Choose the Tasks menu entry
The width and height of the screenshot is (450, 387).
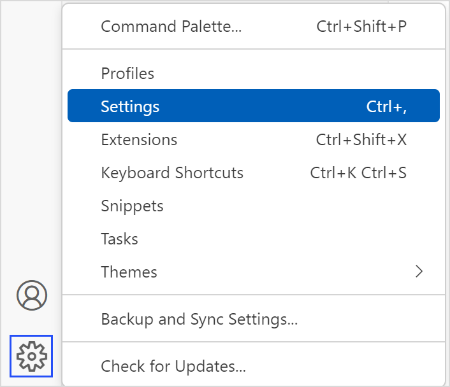pyautogui.click(x=119, y=239)
